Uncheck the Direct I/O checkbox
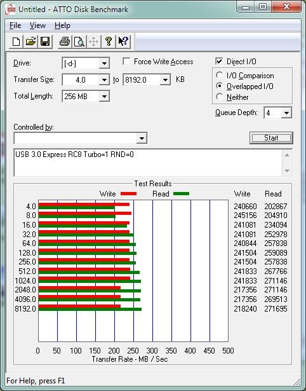Viewport: 306px width, 391px height. (x=219, y=61)
